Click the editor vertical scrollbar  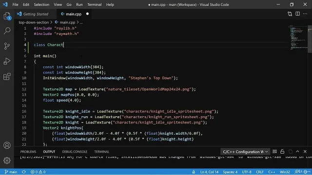coord(310,39)
